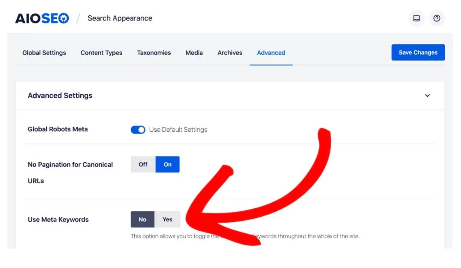
Task: Collapse the Advanced Settings section
Action: tap(427, 96)
